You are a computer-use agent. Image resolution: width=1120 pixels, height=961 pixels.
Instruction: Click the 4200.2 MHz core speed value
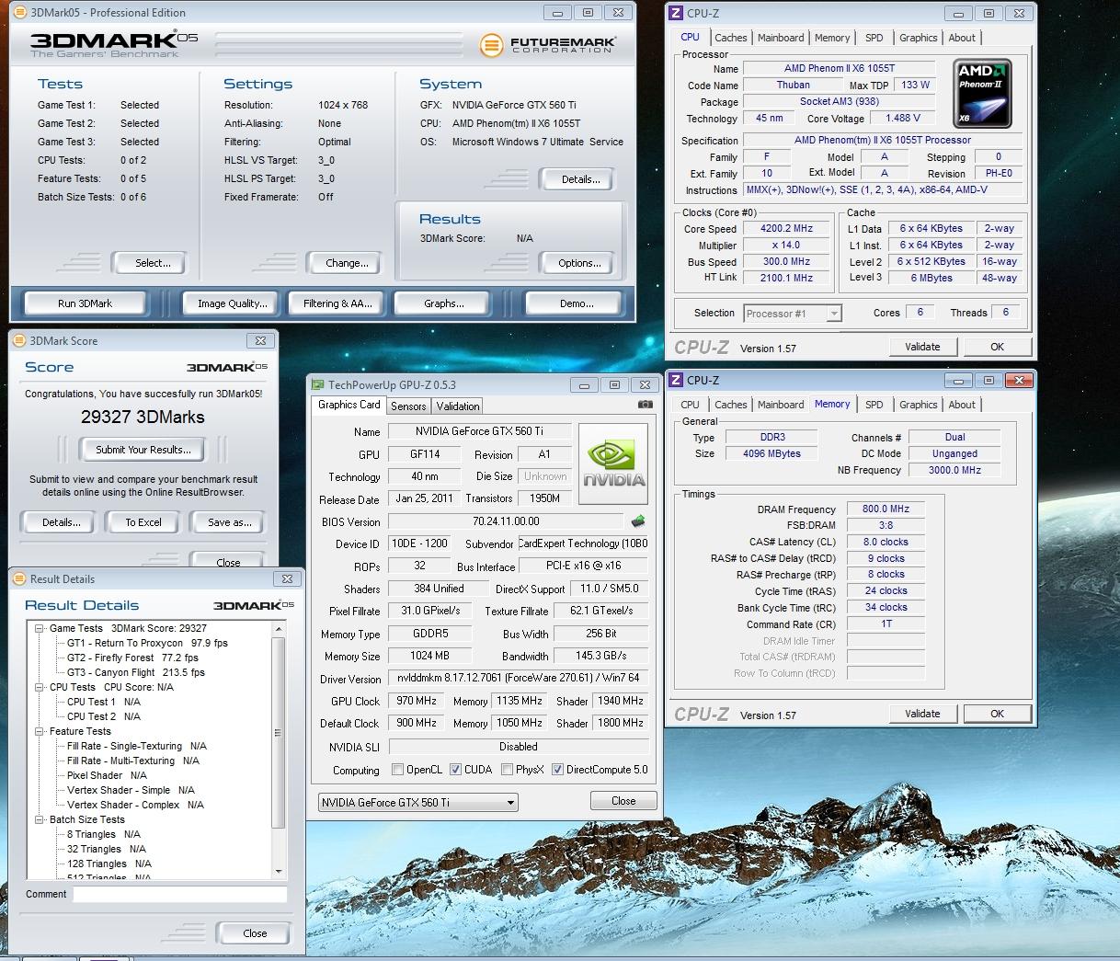[786, 228]
